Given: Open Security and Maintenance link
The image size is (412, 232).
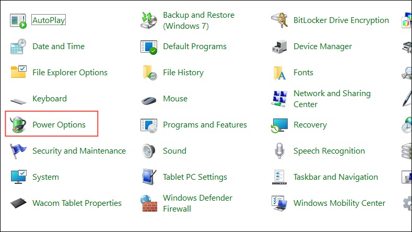Looking at the screenshot, I should click(x=79, y=150).
